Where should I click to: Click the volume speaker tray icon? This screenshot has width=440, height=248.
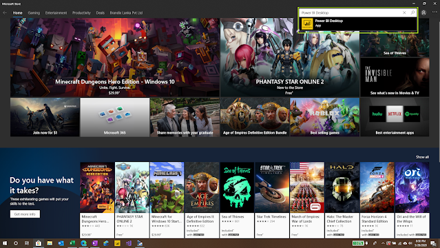[410, 243]
